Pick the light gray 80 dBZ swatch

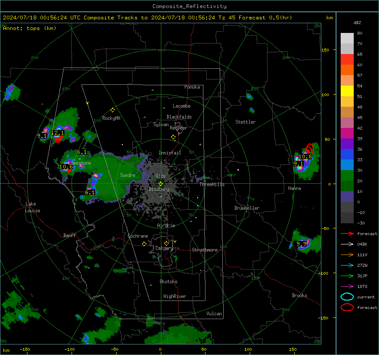[x=347, y=38]
